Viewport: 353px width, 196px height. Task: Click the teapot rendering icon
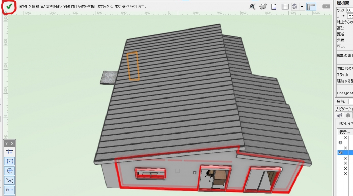coord(263,7)
